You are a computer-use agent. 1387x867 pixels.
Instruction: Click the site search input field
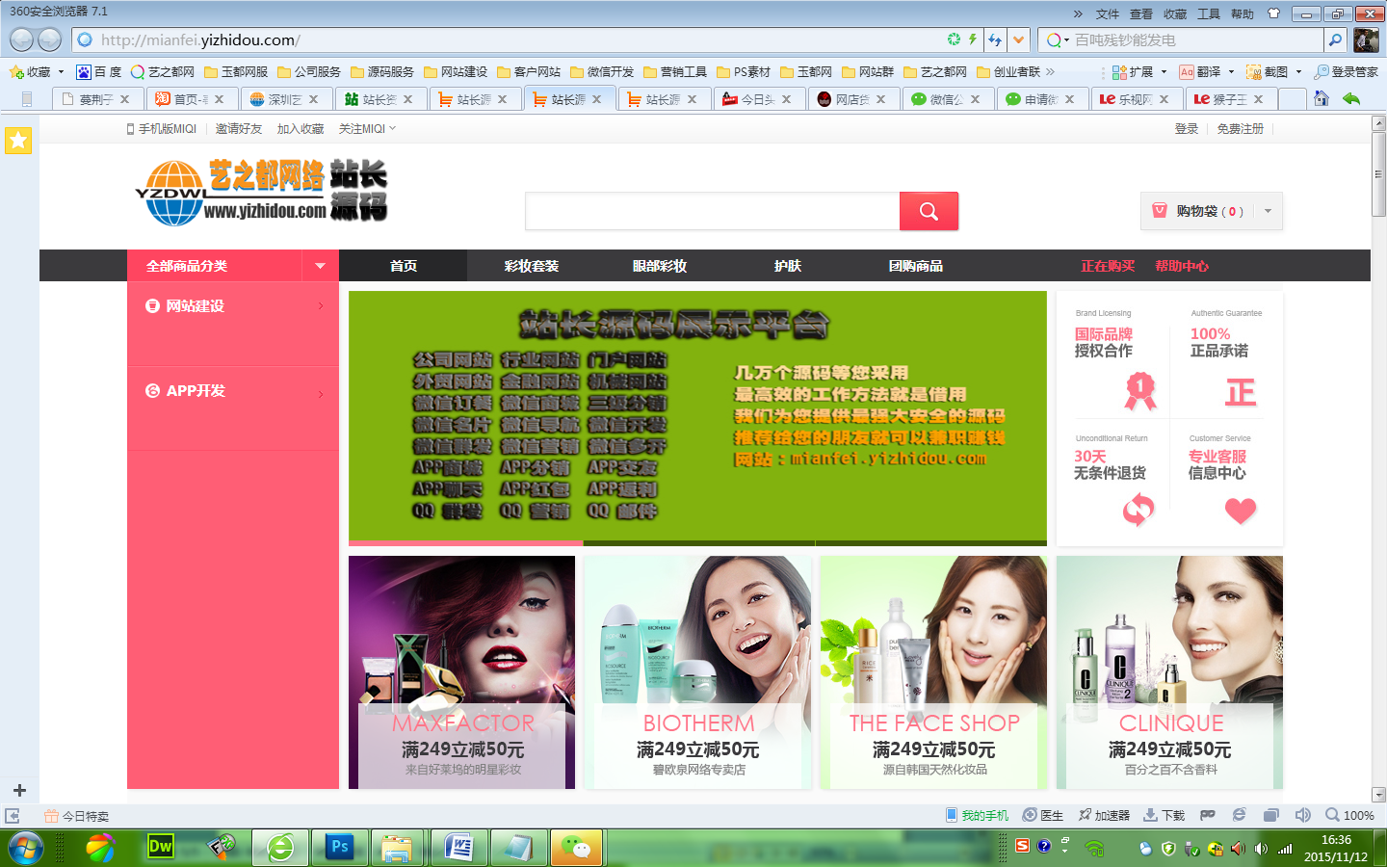[x=712, y=211]
